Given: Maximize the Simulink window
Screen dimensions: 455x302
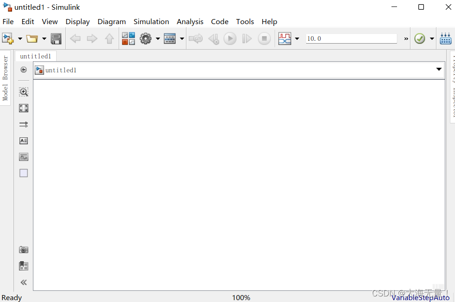Looking at the screenshot, I should click(421, 6).
